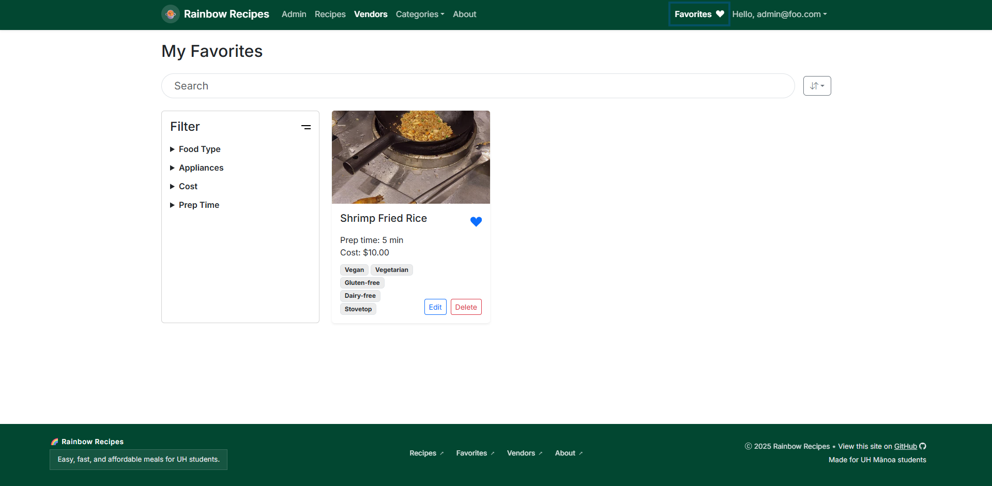The height and width of the screenshot is (486, 992).
Task: Open the Categories dropdown menu
Action: (420, 14)
